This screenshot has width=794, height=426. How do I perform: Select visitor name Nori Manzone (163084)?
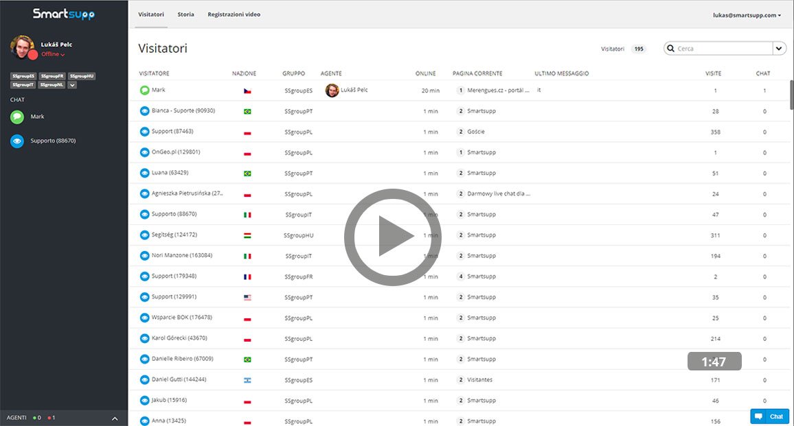182,255
